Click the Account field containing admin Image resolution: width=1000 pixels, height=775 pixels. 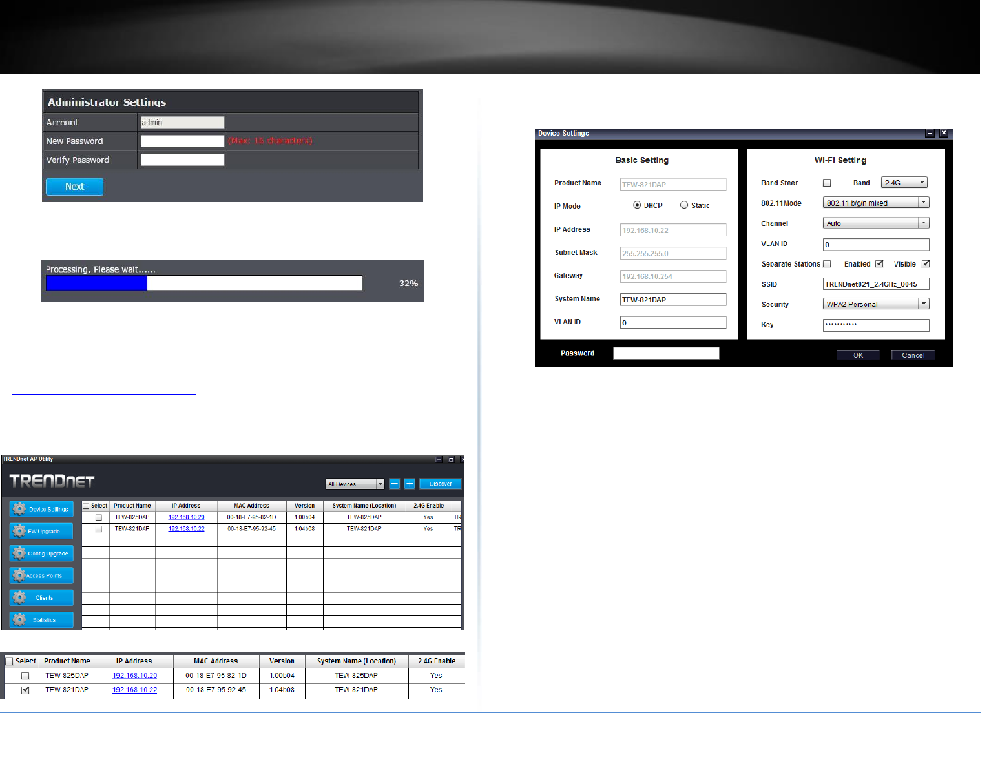(182, 122)
